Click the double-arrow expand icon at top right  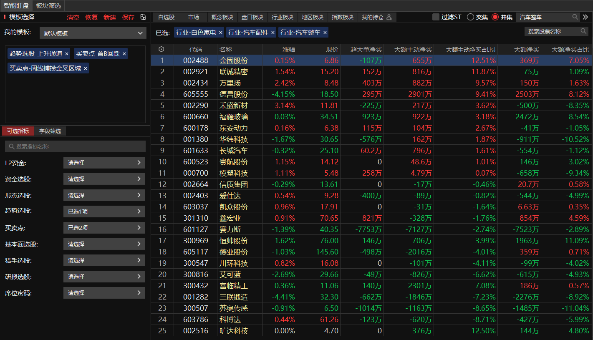point(585,17)
